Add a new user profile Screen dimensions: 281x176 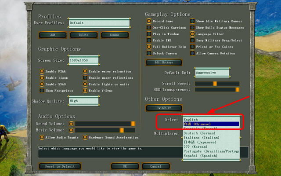[52, 35]
